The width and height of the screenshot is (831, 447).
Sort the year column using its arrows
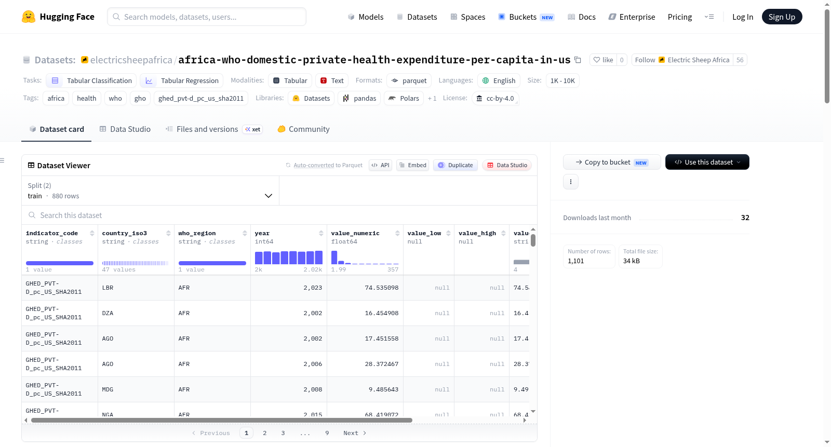[x=321, y=233]
